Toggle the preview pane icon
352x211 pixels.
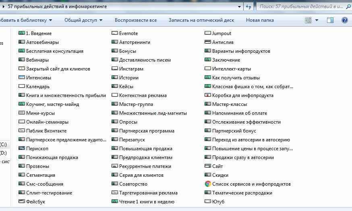[x=330, y=20]
